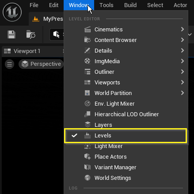194x194 pixels.
Task: Expand the Viewports submenu chevron
Action: pyautogui.click(x=183, y=82)
